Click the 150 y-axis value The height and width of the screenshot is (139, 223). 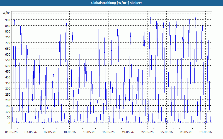[x=8, y=106]
